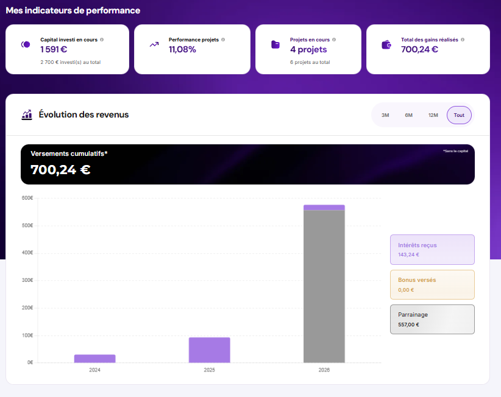The width and height of the screenshot is (501, 397).
Task: Click the 600€ y-axis label
Action: tap(27, 198)
